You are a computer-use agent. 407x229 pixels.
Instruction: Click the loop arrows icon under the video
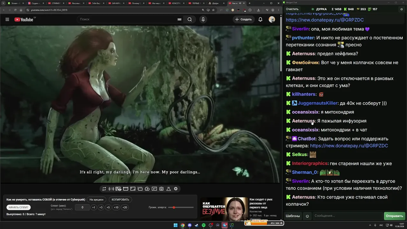[x=104, y=189]
